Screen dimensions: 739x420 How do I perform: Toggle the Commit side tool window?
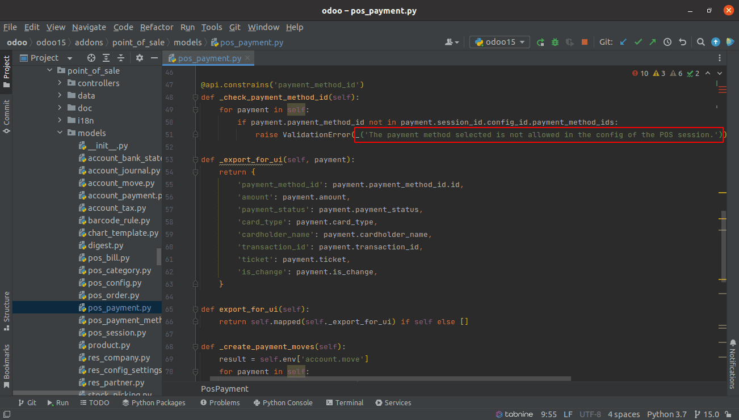pyautogui.click(x=6, y=117)
